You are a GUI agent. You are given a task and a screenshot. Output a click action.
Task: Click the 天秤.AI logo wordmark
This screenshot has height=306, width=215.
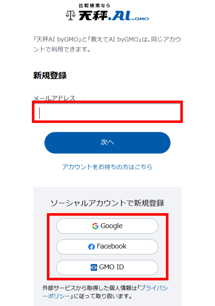104,15
